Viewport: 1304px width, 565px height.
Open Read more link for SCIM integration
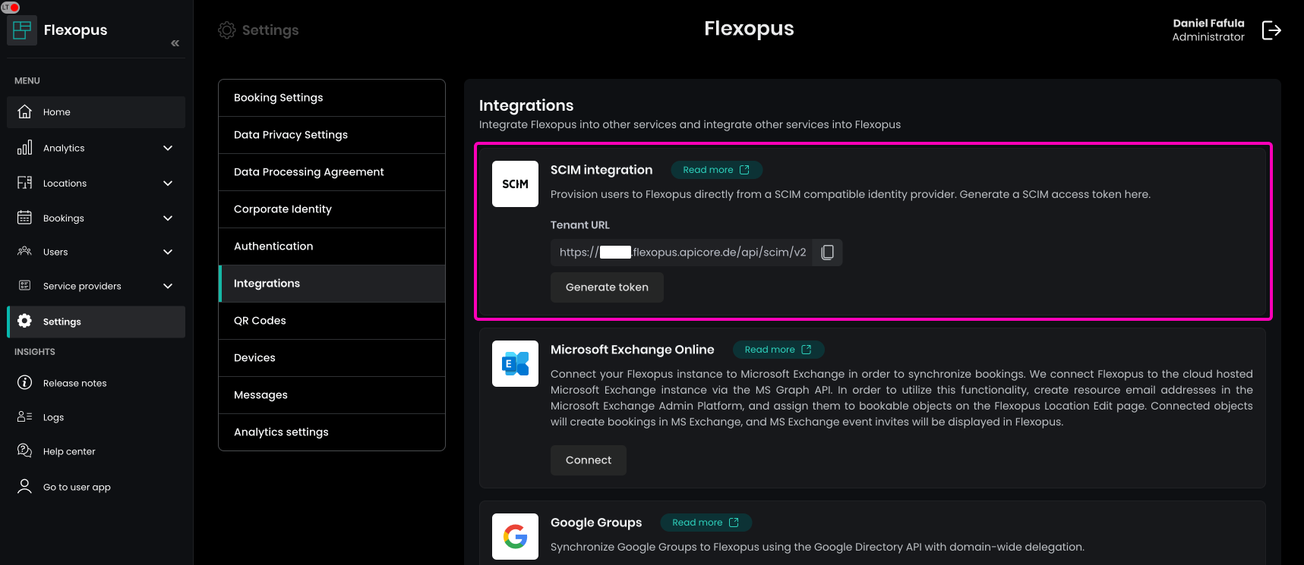tap(715, 170)
